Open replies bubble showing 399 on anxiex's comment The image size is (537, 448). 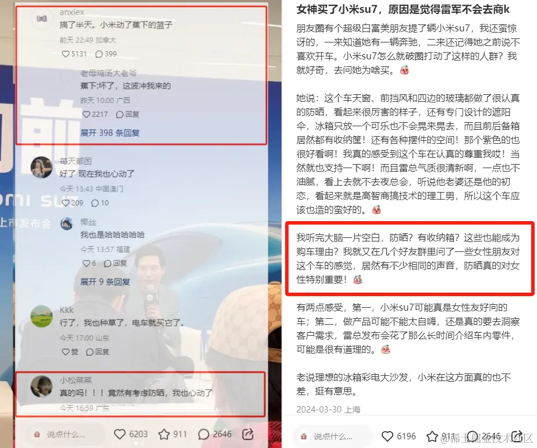pyautogui.click(x=106, y=54)
